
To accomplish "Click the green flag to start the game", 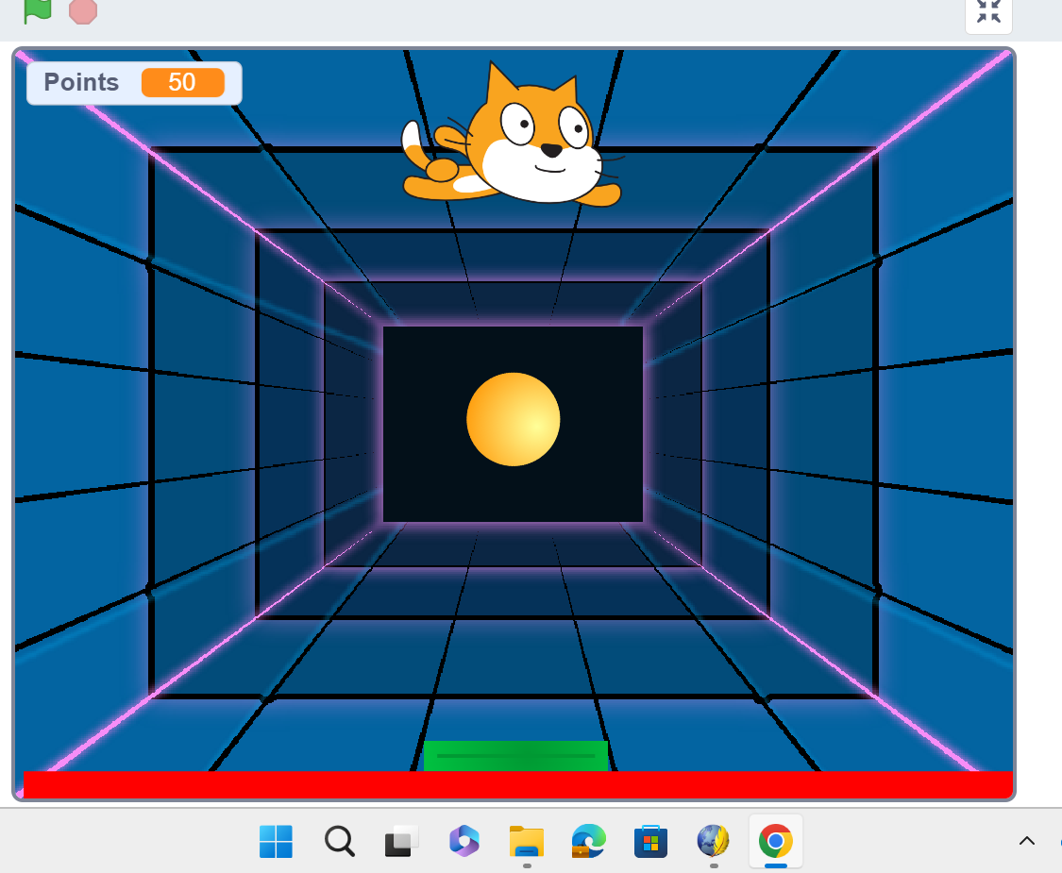I will [37, 9].
